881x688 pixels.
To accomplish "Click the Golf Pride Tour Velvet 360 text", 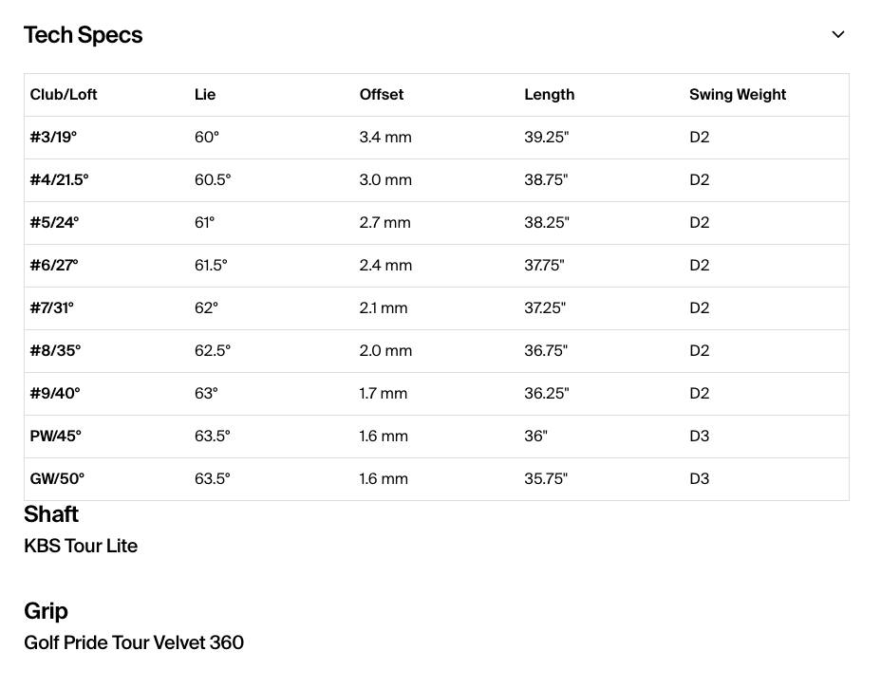I will pyautogui.click(x=134, y=642).
